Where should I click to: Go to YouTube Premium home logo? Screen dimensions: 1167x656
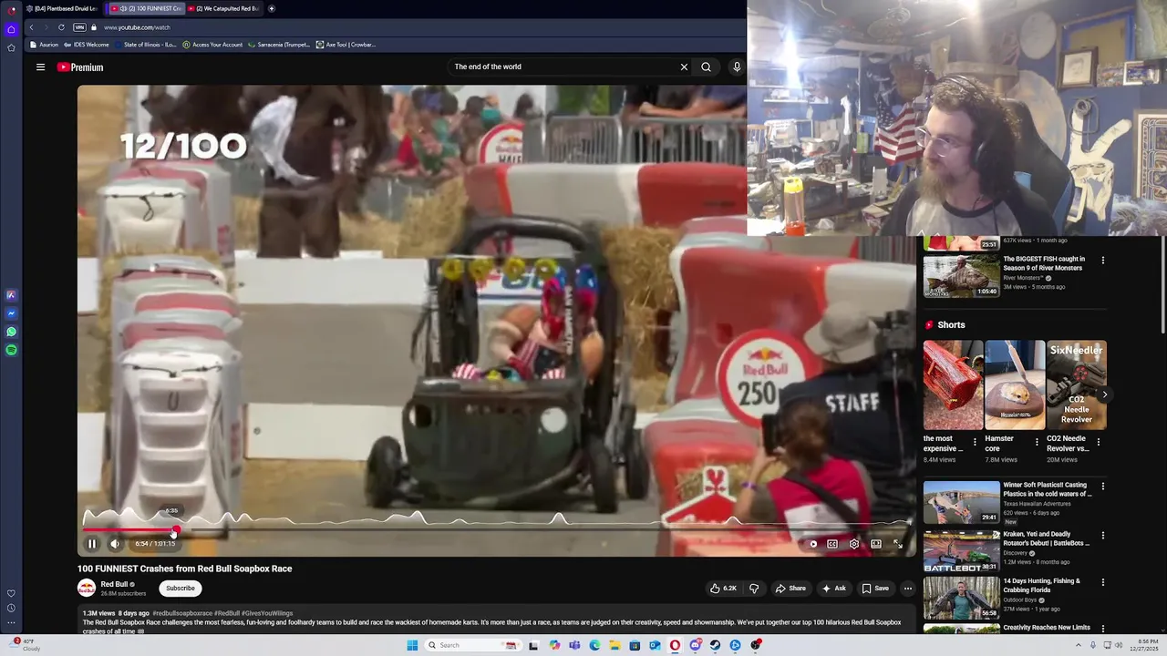coord(80,67)
